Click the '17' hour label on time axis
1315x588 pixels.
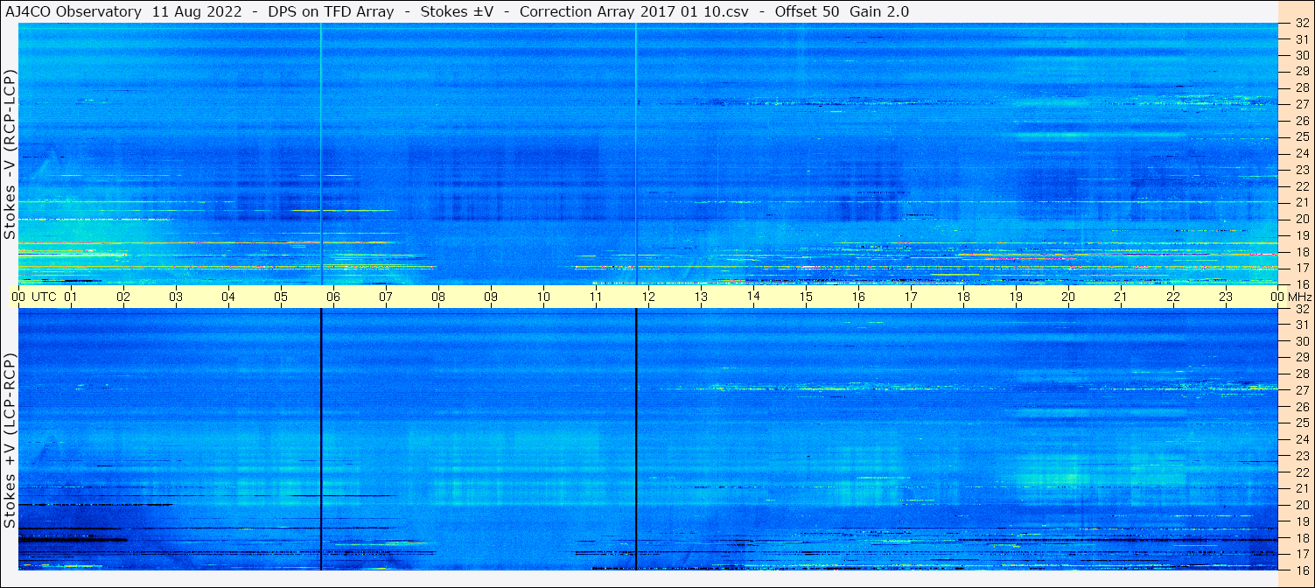pyautogui.click(x=911, y=297)
